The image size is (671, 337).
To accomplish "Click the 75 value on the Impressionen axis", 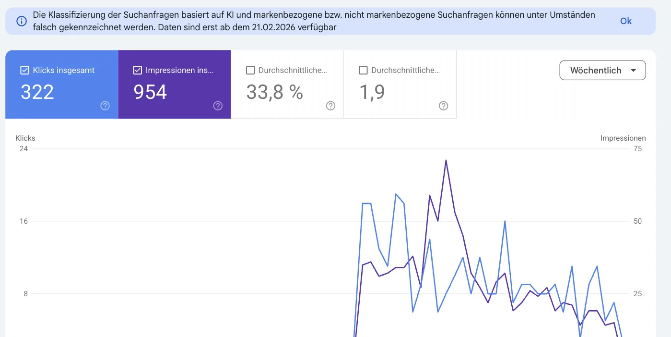I will click(x=637, y=149).
